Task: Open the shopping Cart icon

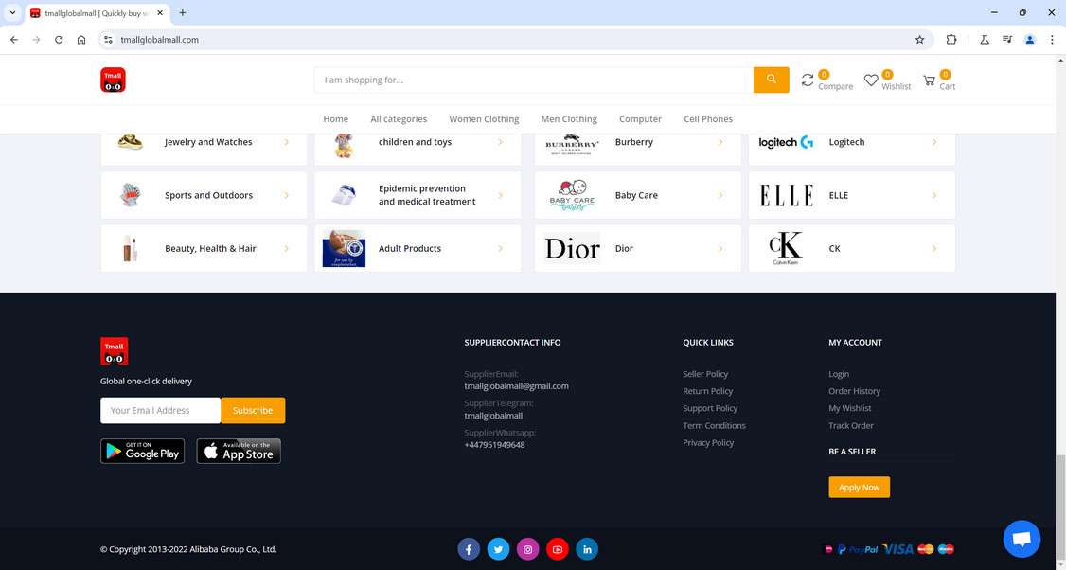Action: [x=929, y=80]
